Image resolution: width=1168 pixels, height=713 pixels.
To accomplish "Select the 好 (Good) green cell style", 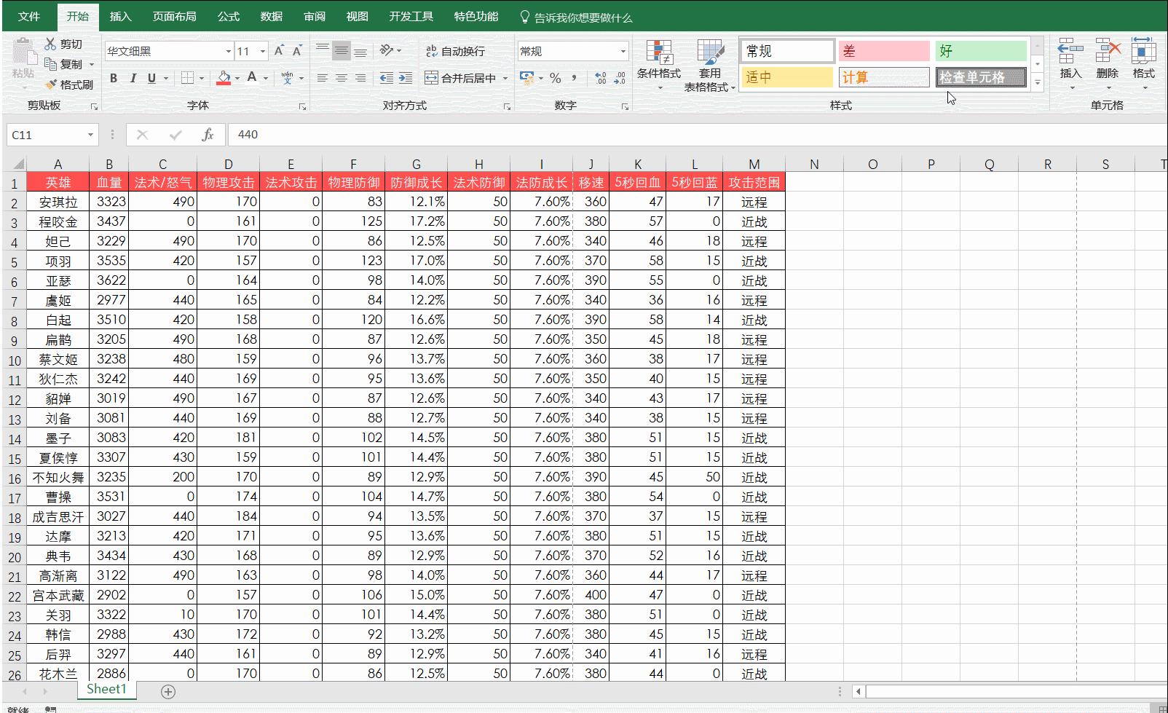I will click(x=980, y=51).
